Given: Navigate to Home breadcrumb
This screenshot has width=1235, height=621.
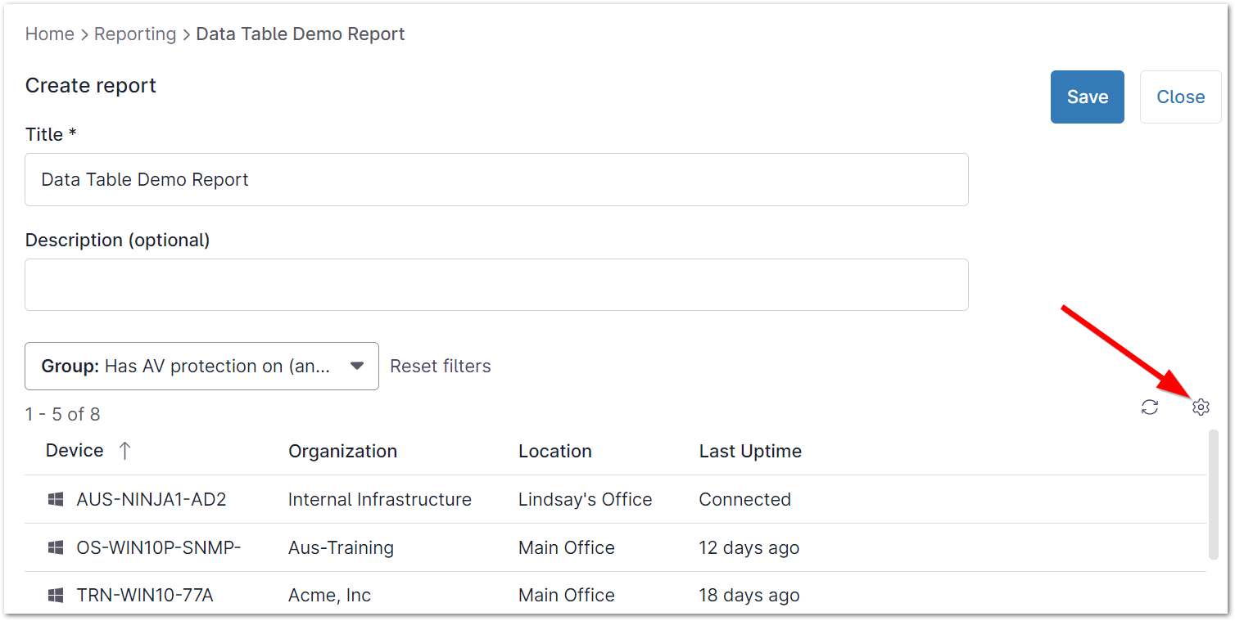Looking at the screenshot, I should pyautogui.click(x=50, y=34).
